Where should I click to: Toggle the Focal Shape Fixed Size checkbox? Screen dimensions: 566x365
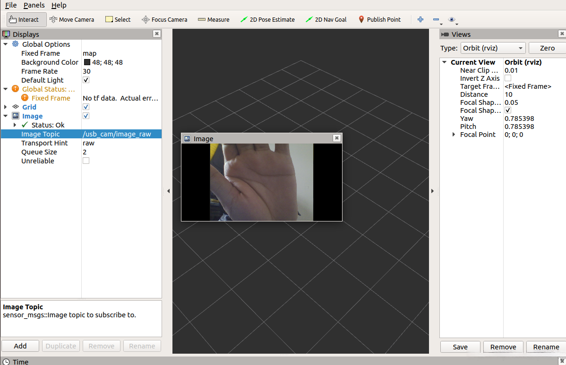(508, 110)
